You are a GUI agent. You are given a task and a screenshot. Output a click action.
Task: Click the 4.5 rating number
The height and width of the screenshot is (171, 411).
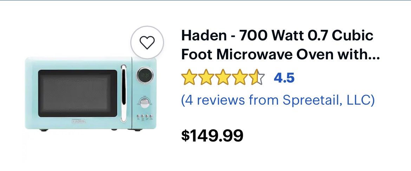(284, 78)
